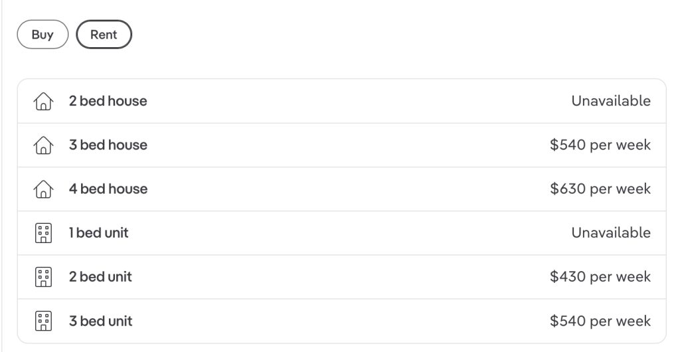680x352 pixels.
Task: Click Unavailable in the 1 bed unit row
Action: (x=611, y=233)
